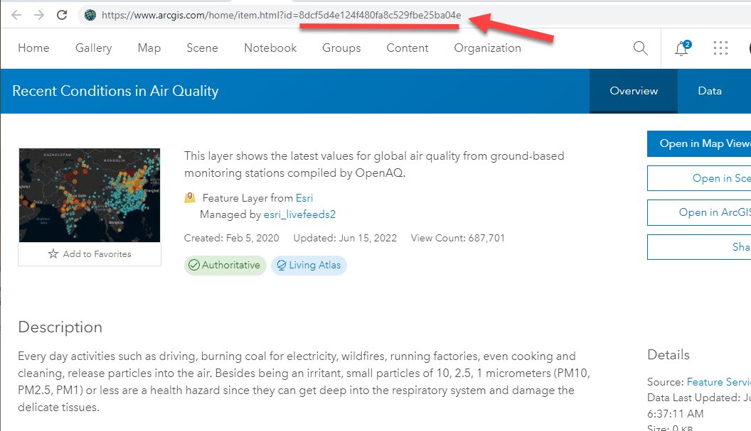This screenshot has height=431, width=751.
Task: Click the Living Atlas badge
Action: 309,265
